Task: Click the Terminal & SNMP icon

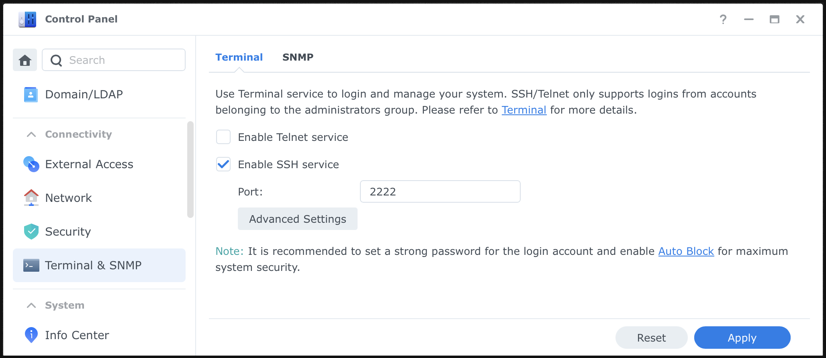Action: point(31,265)
